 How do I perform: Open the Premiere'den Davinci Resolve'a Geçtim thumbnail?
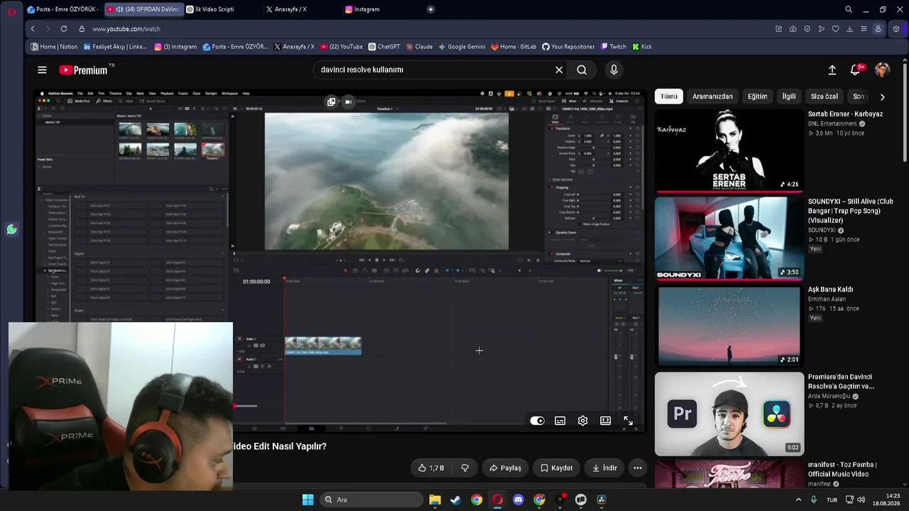729,414
